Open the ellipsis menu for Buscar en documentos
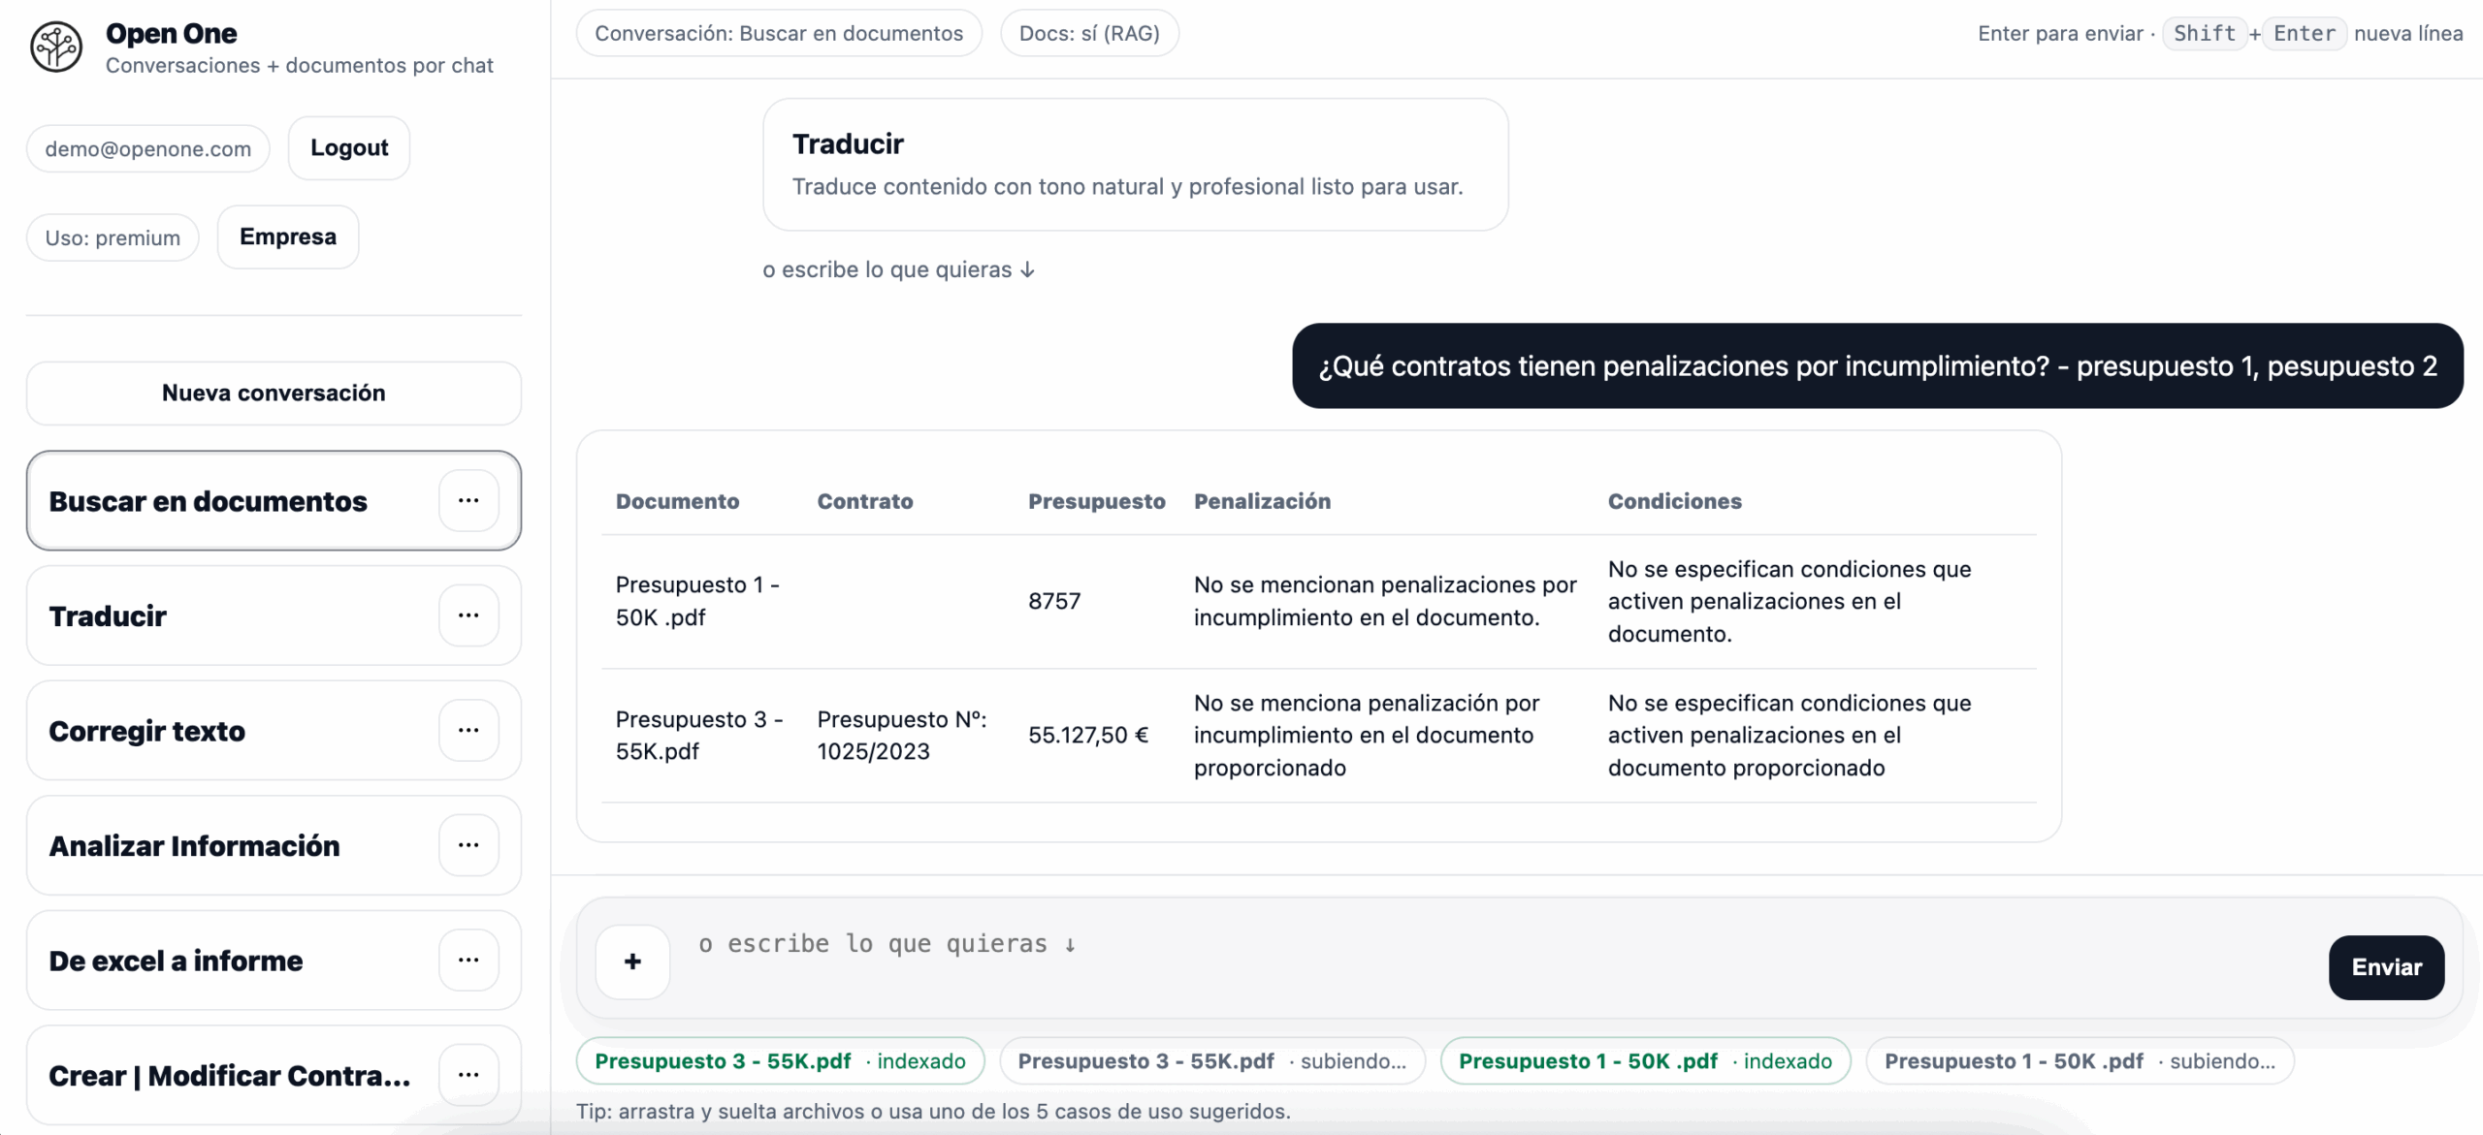Screen dimensions: 2483x1135 pyautogui.click(x=468, y=500)
